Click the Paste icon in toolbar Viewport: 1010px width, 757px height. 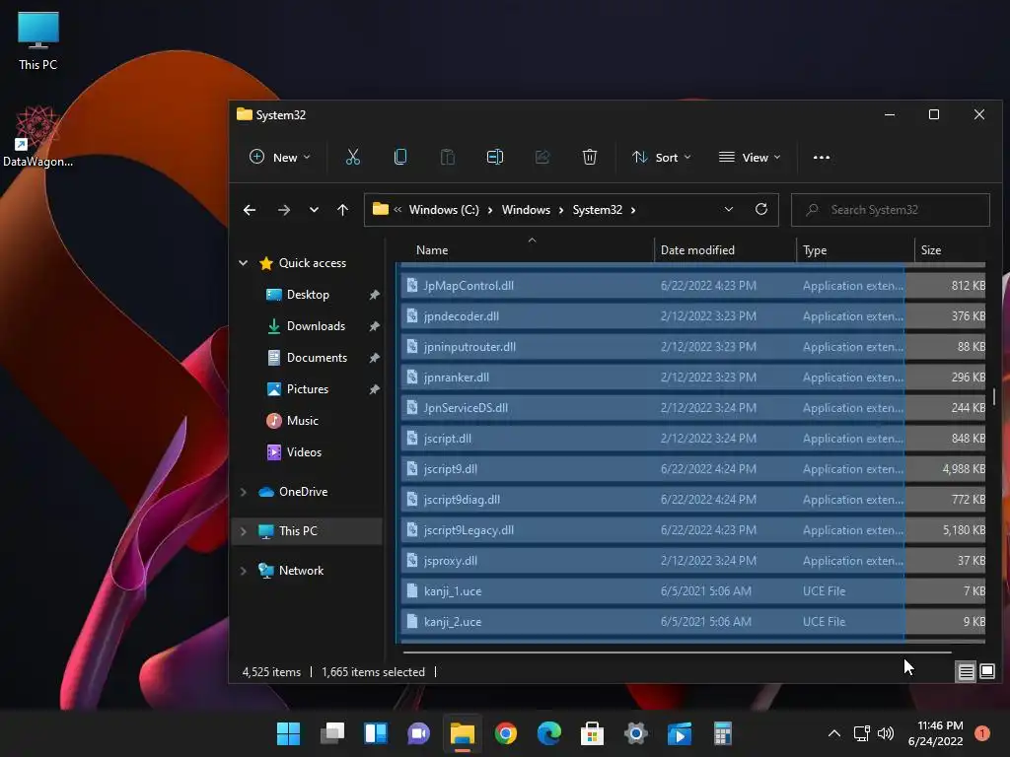pyautogui.click(x=447, y=157)
